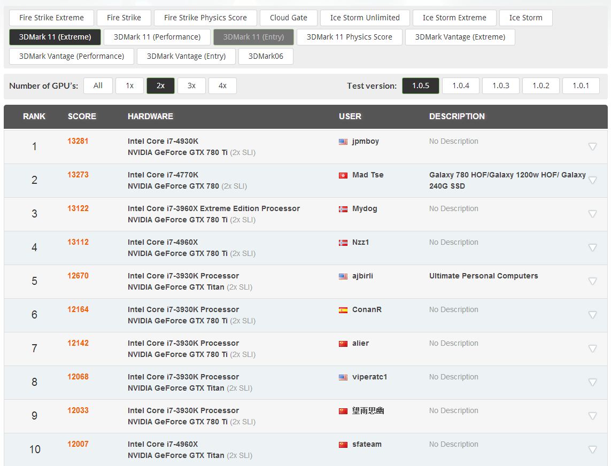Screen dimensions: 611x466
Task: Open user profile Mad Tse
Action: tap(368, 175)
